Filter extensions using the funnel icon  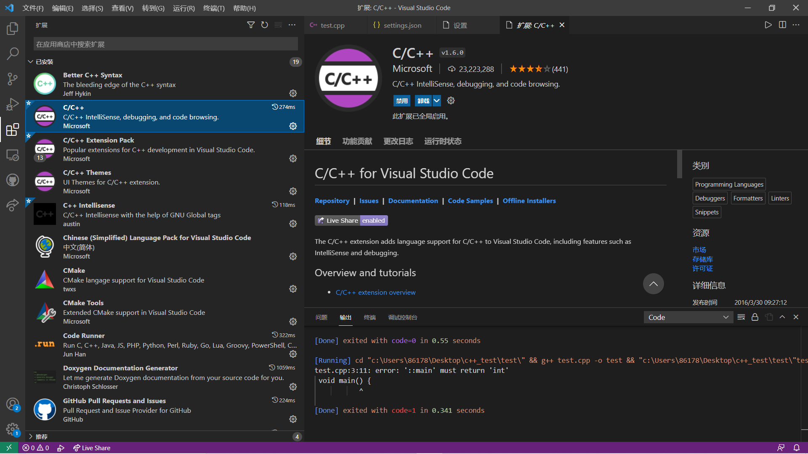[x=251, y=25]
